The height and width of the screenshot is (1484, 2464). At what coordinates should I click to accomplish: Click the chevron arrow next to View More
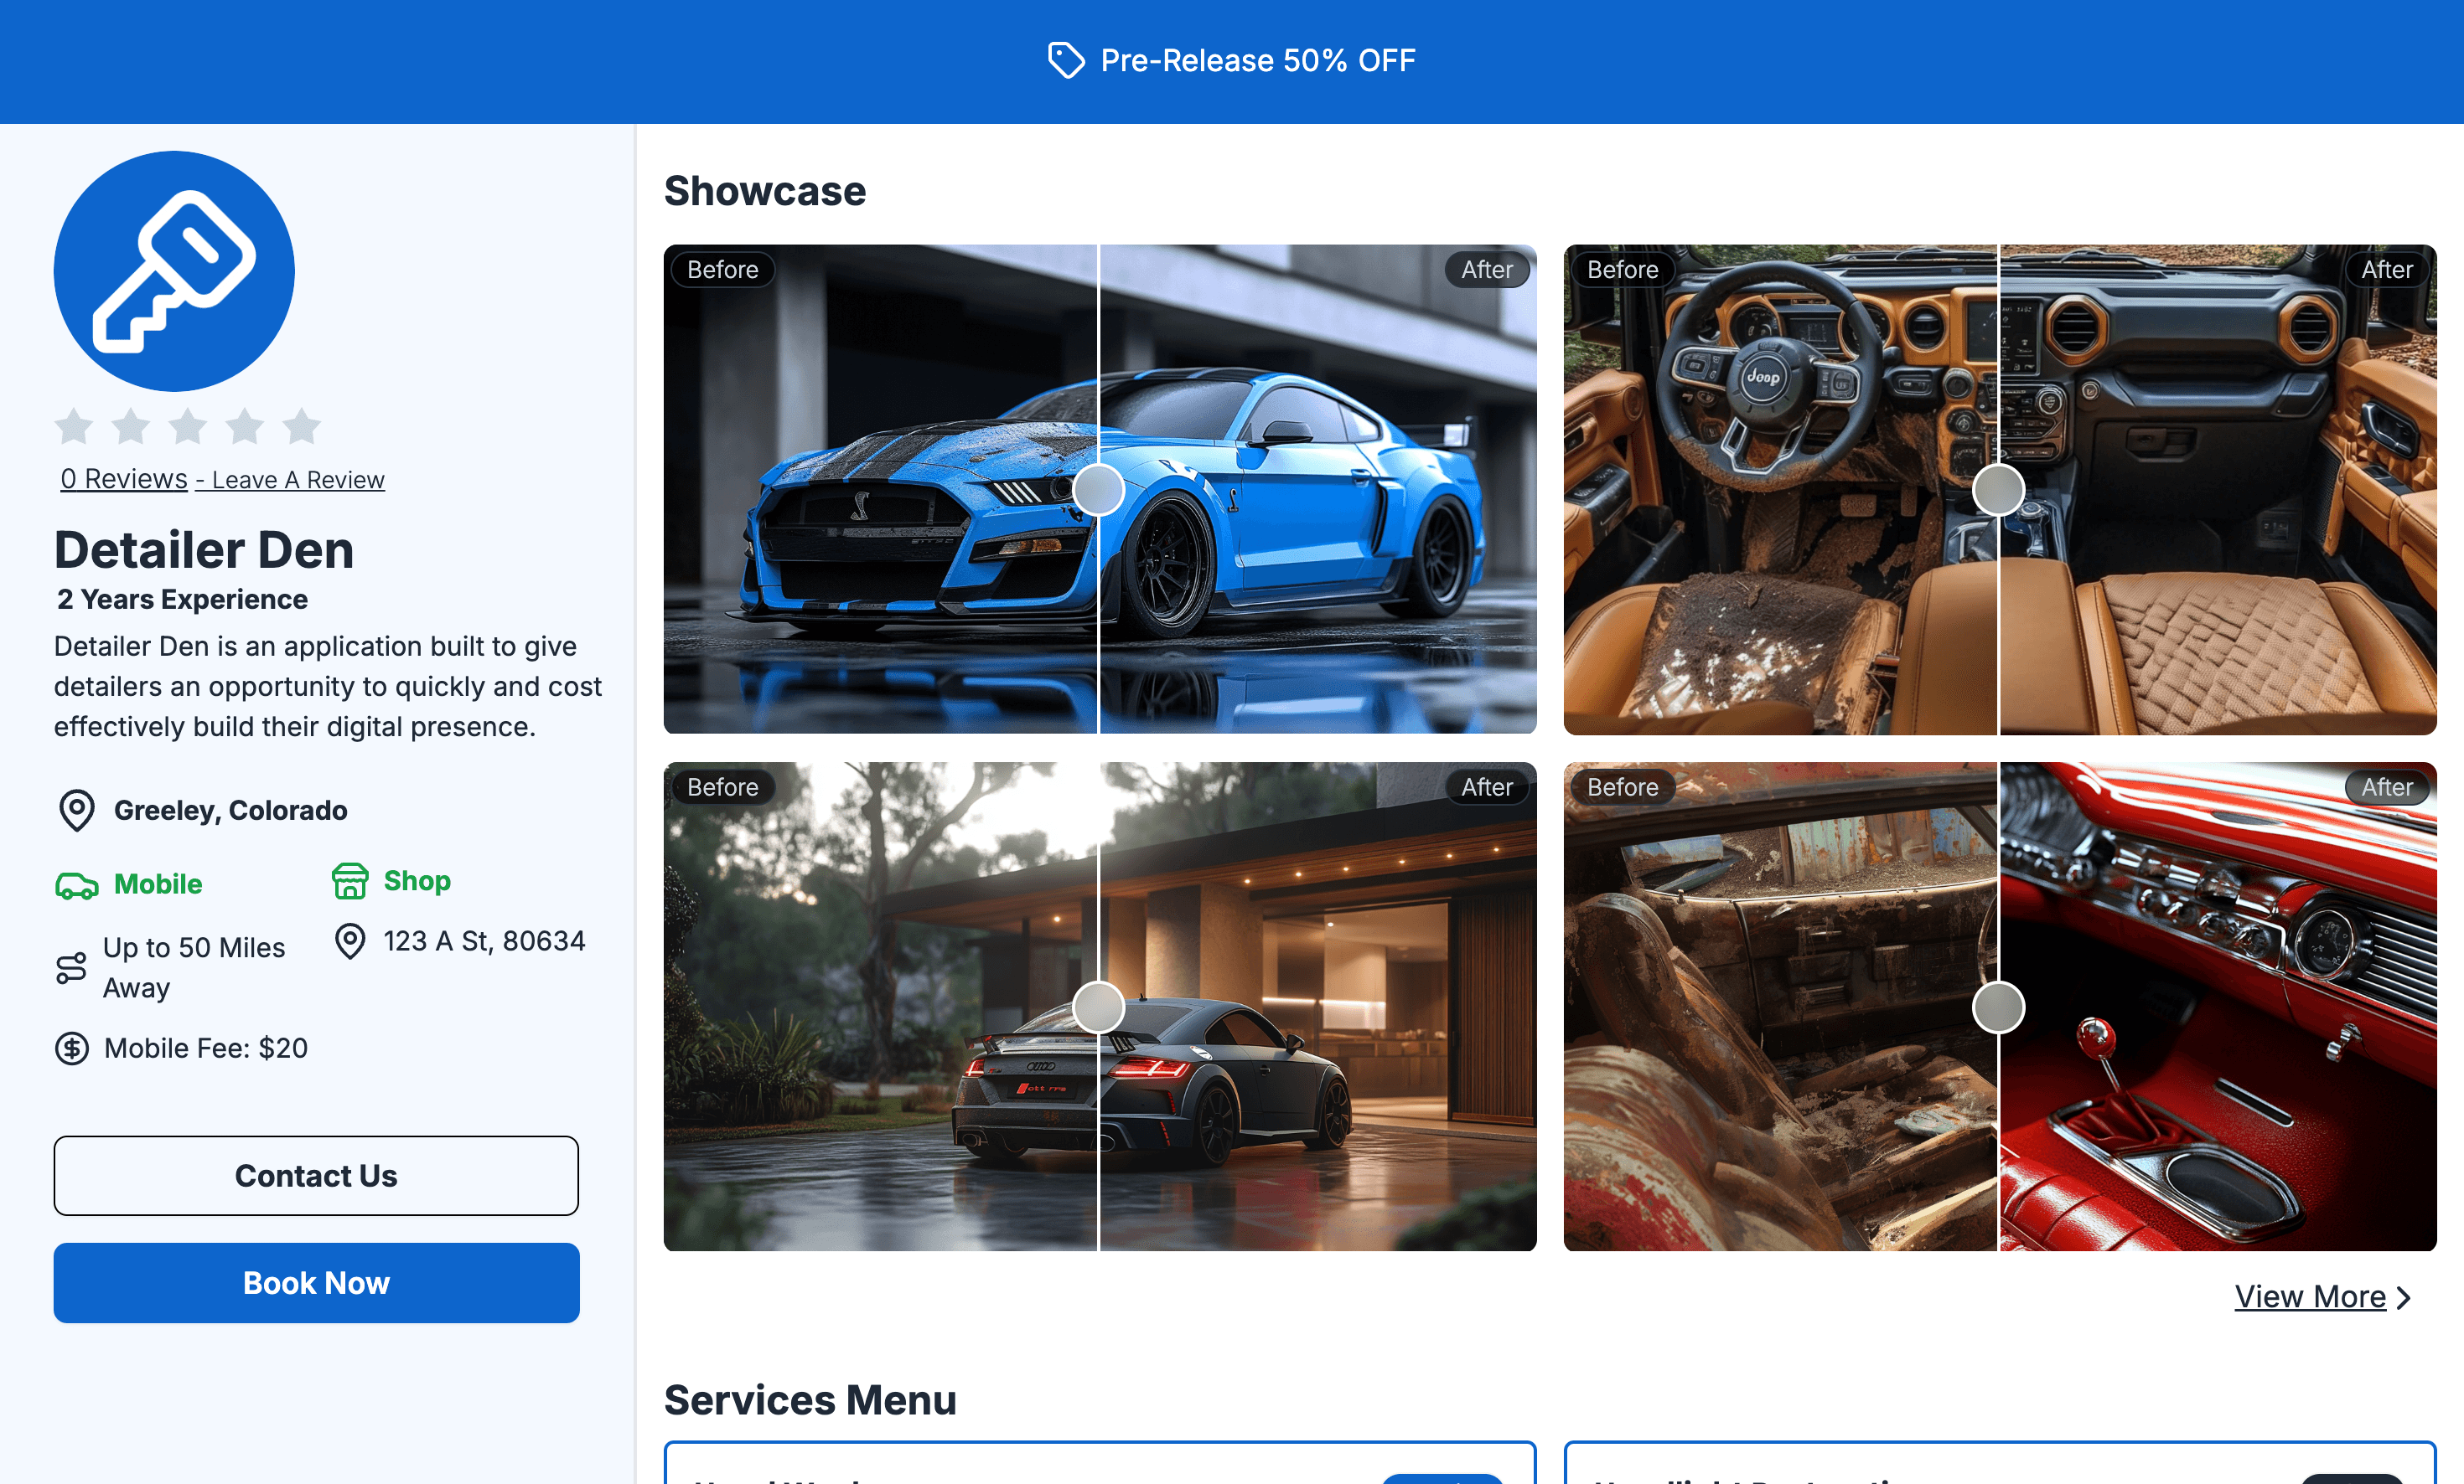[2405, 1297]
